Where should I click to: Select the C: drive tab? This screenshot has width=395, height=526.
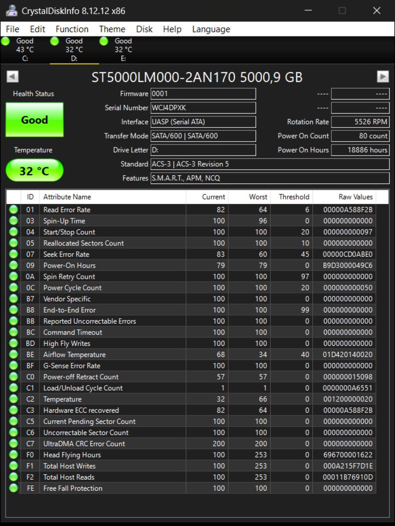pyautogui.click(x=25, y=50)
